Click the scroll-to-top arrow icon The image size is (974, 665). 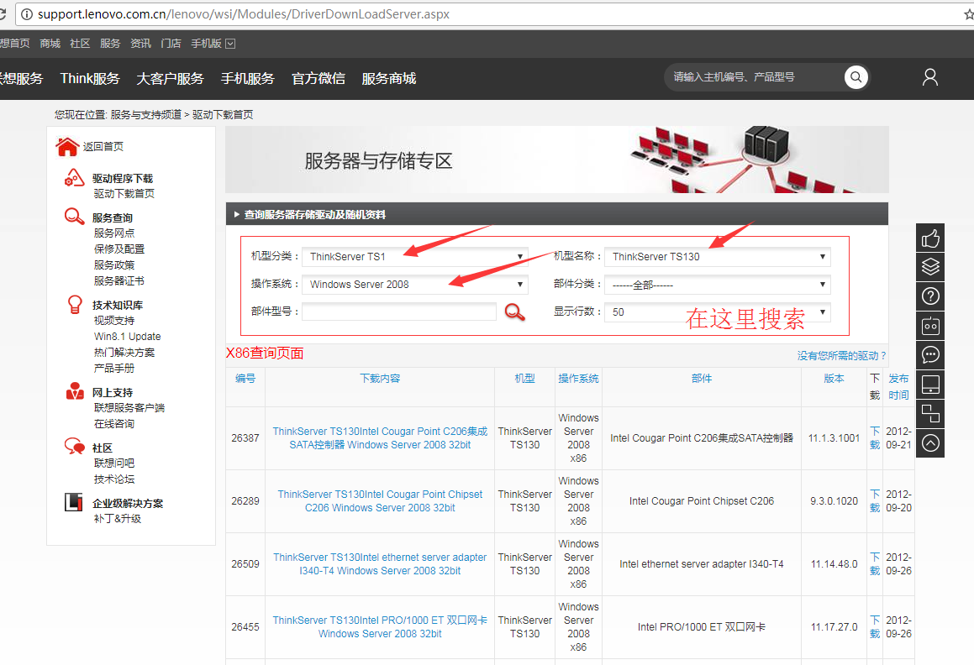(x=930, y=442)
